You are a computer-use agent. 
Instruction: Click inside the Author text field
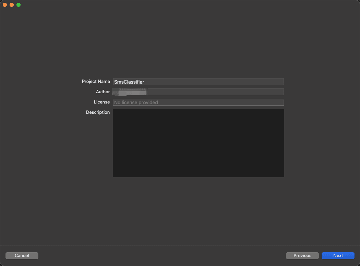click(x=199, y=92)
